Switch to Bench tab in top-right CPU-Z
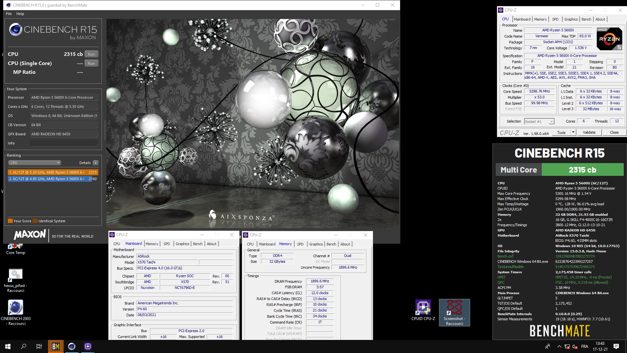 (587, 19)
